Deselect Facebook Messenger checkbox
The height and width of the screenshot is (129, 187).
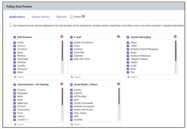[128, 56]
